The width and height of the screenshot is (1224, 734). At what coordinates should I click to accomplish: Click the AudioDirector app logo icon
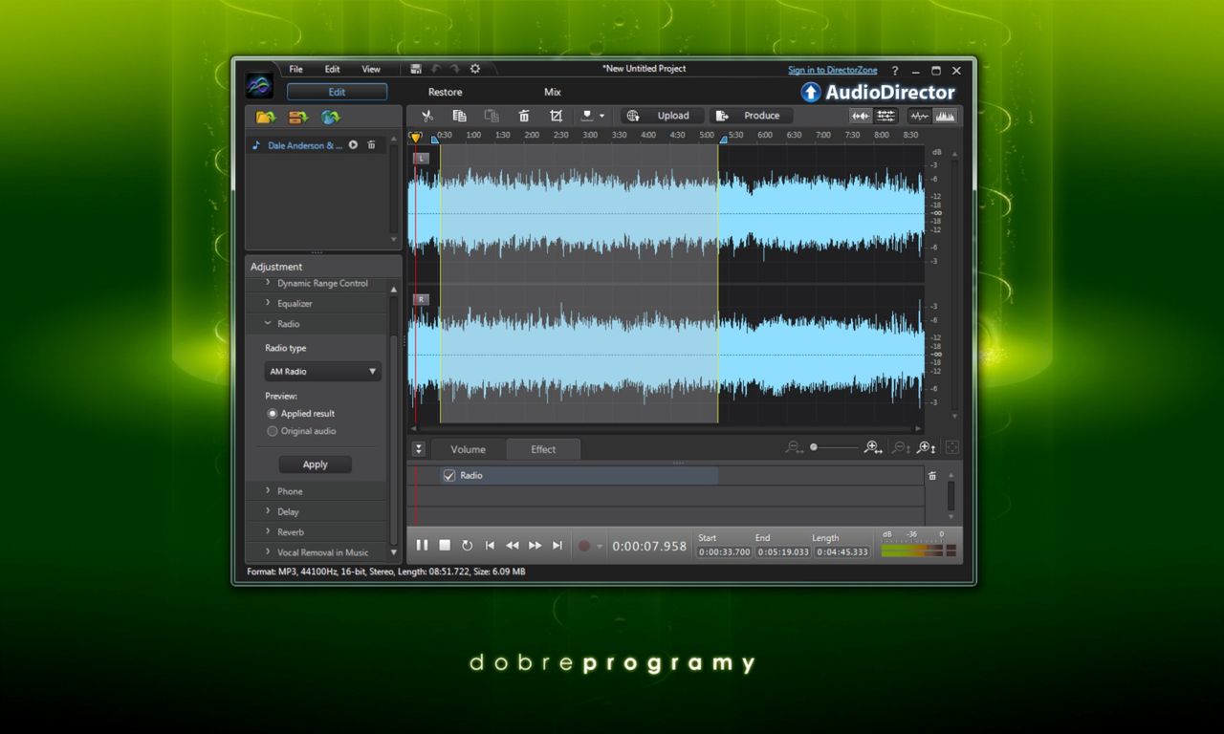click(x=259, y=86)
